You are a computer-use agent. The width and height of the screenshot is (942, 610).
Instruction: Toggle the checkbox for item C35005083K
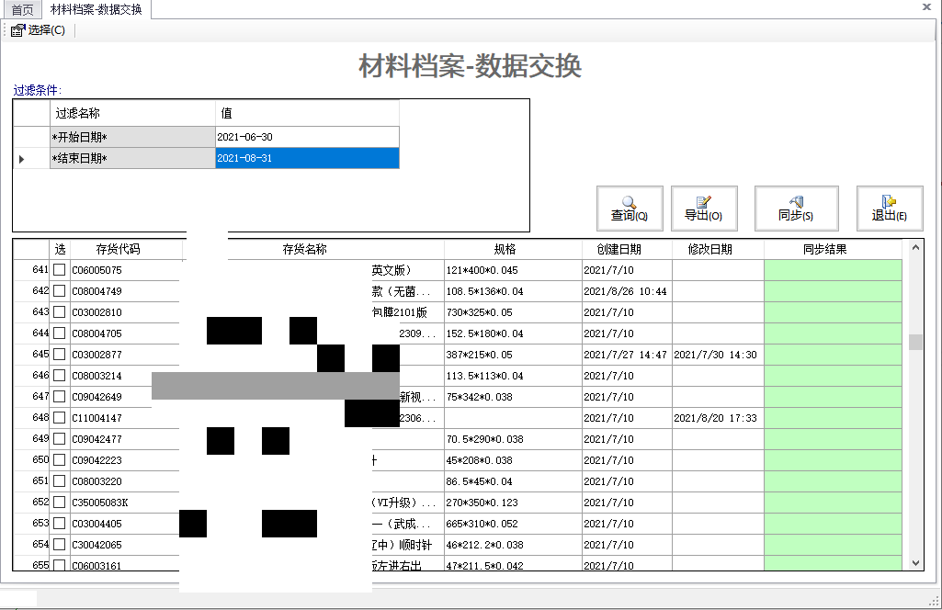[x=60, y=503]
